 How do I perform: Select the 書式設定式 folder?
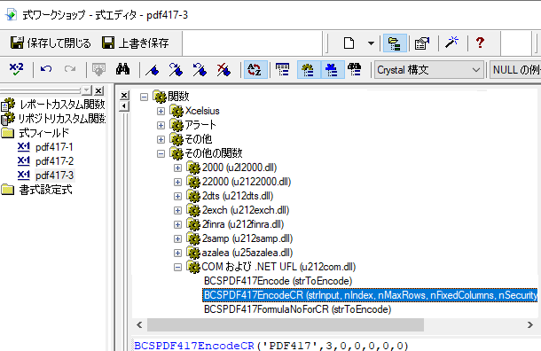tap(45, 190)
